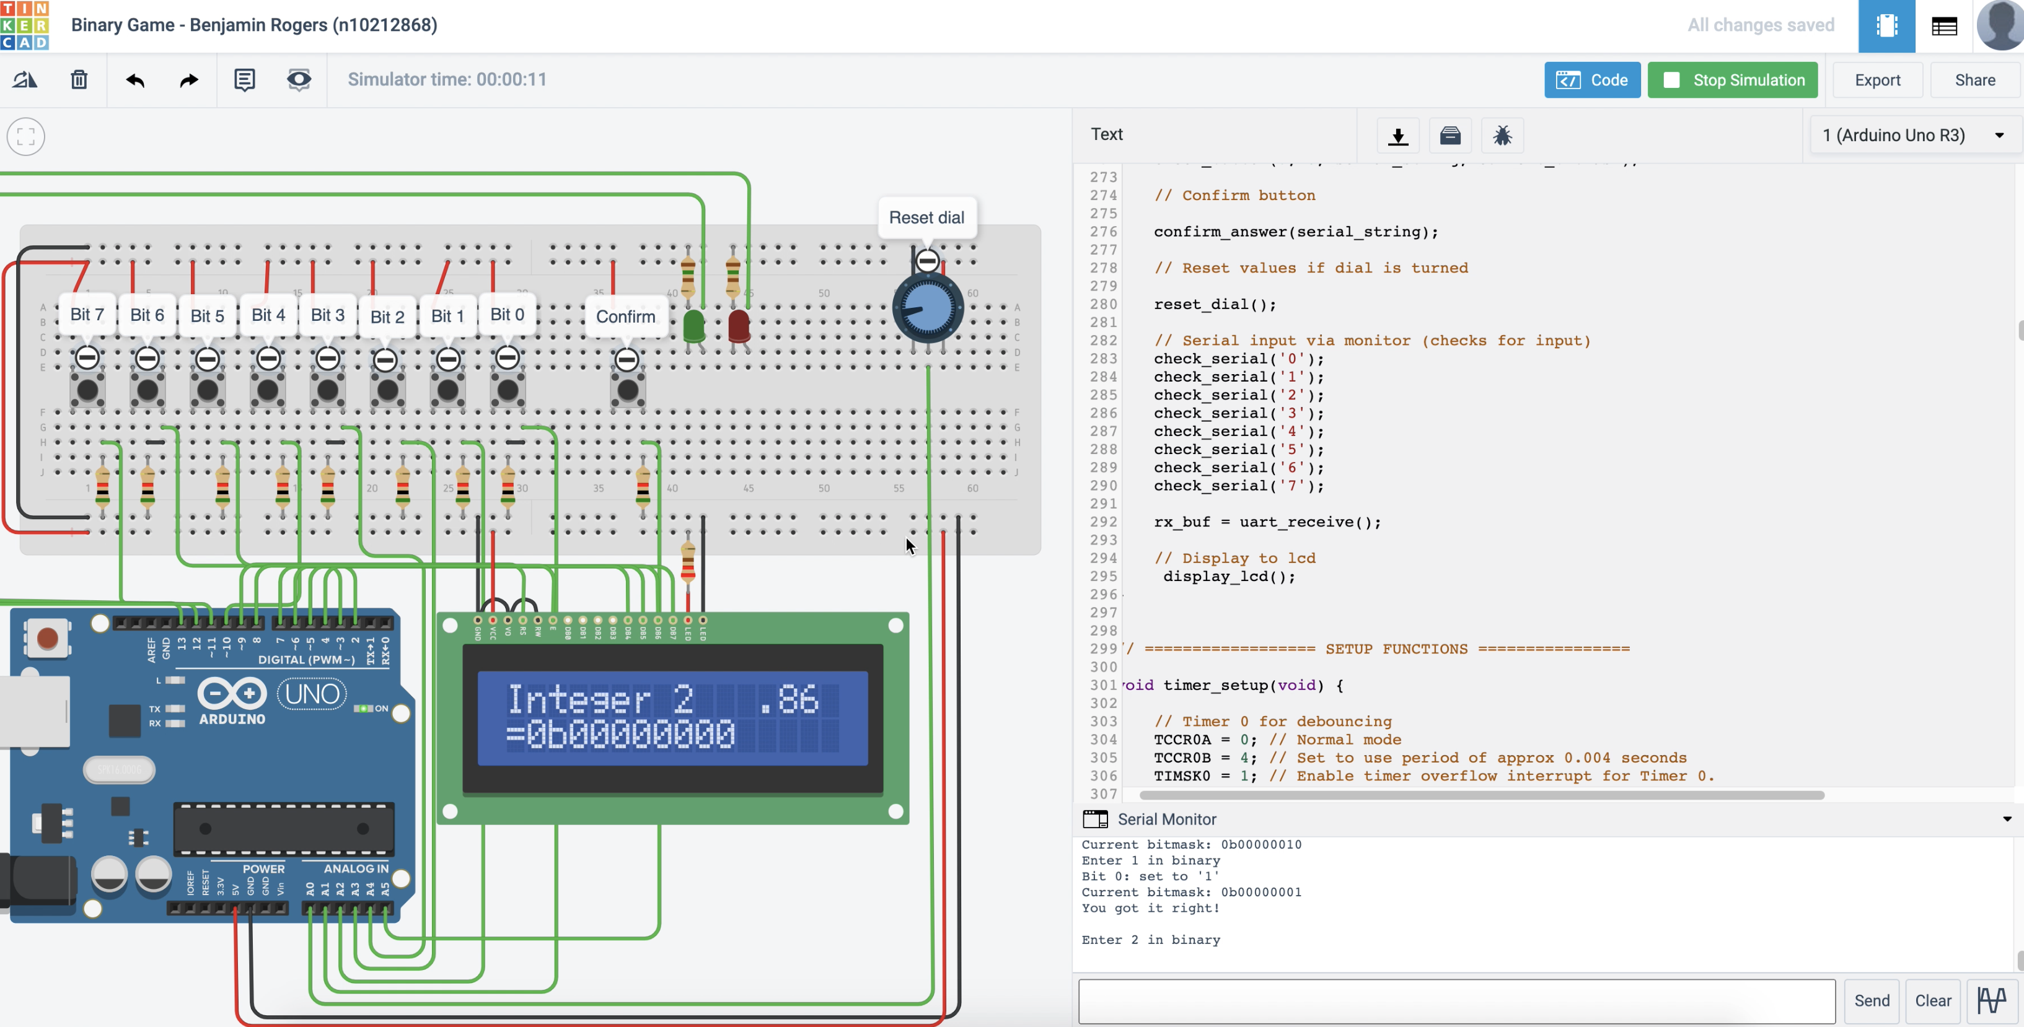Open the debugger bug icon
Image resolution: width=2024 pixels, height=1027 pixels.
(x=1502, y=135)
